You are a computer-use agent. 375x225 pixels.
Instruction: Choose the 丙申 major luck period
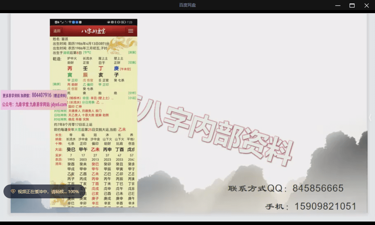pos(107,150)
